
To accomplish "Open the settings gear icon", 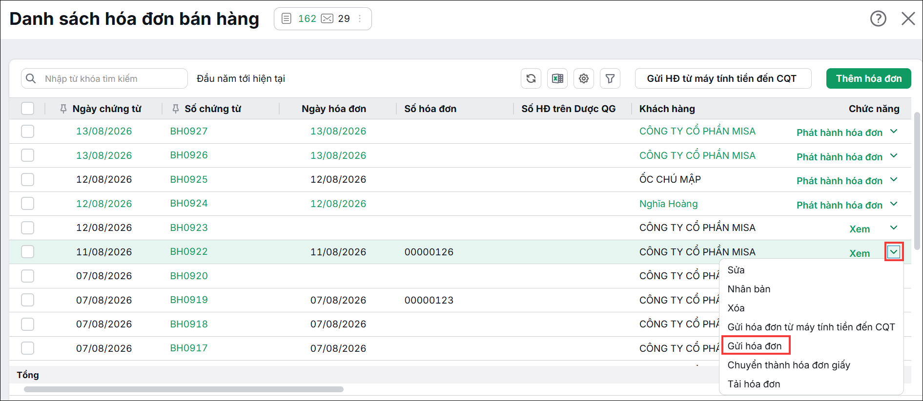I will pos(584,78).
